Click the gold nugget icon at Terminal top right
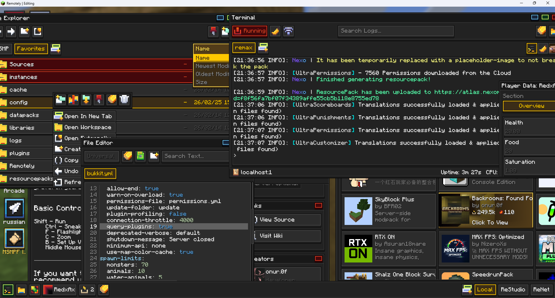The width and height of the screenshot is (555, 298). click(x=541, y=31)
